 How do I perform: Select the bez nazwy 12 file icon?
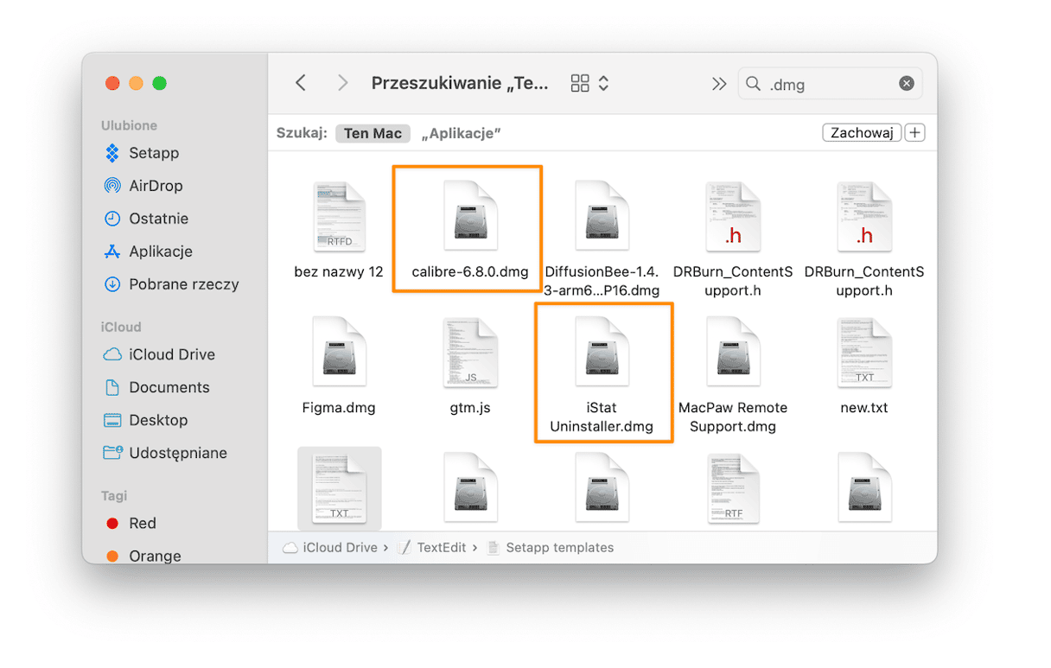[x=339, y=217]
